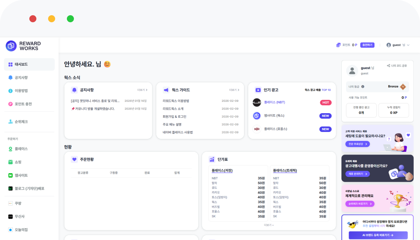420x240 pixels.
Task: Show more price table rows with 더보기 +
Action: pos(269,225)
